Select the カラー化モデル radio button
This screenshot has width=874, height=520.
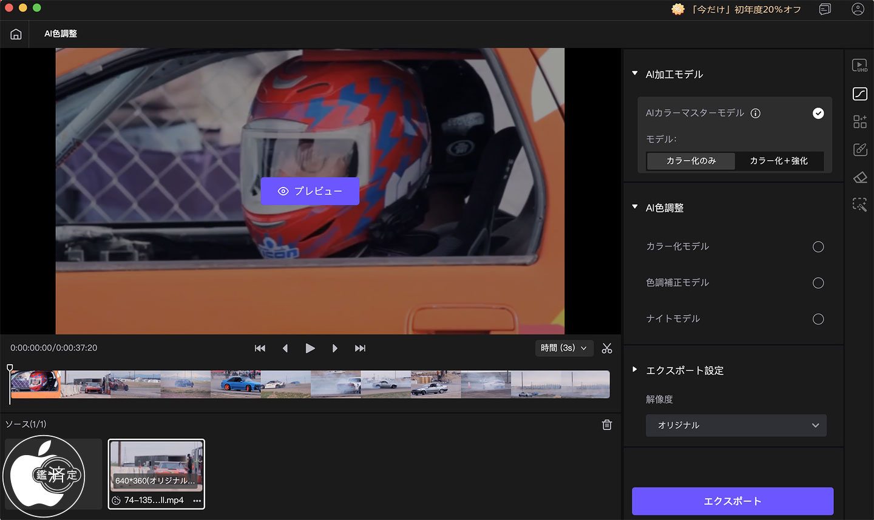(x=818, y=247)
